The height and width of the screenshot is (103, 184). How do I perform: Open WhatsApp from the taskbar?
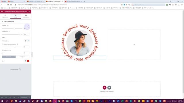click(x=156, y=101)
